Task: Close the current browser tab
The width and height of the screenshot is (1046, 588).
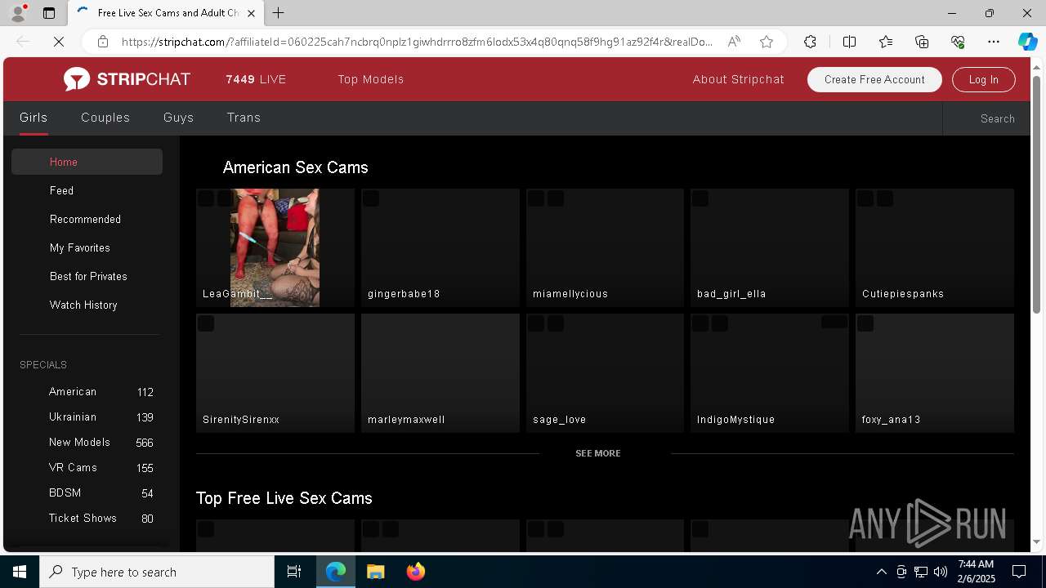Action: point(251,13)
